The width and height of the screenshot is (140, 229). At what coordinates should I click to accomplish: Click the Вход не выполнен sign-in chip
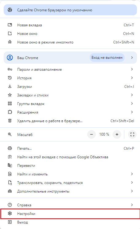[107, 58]
